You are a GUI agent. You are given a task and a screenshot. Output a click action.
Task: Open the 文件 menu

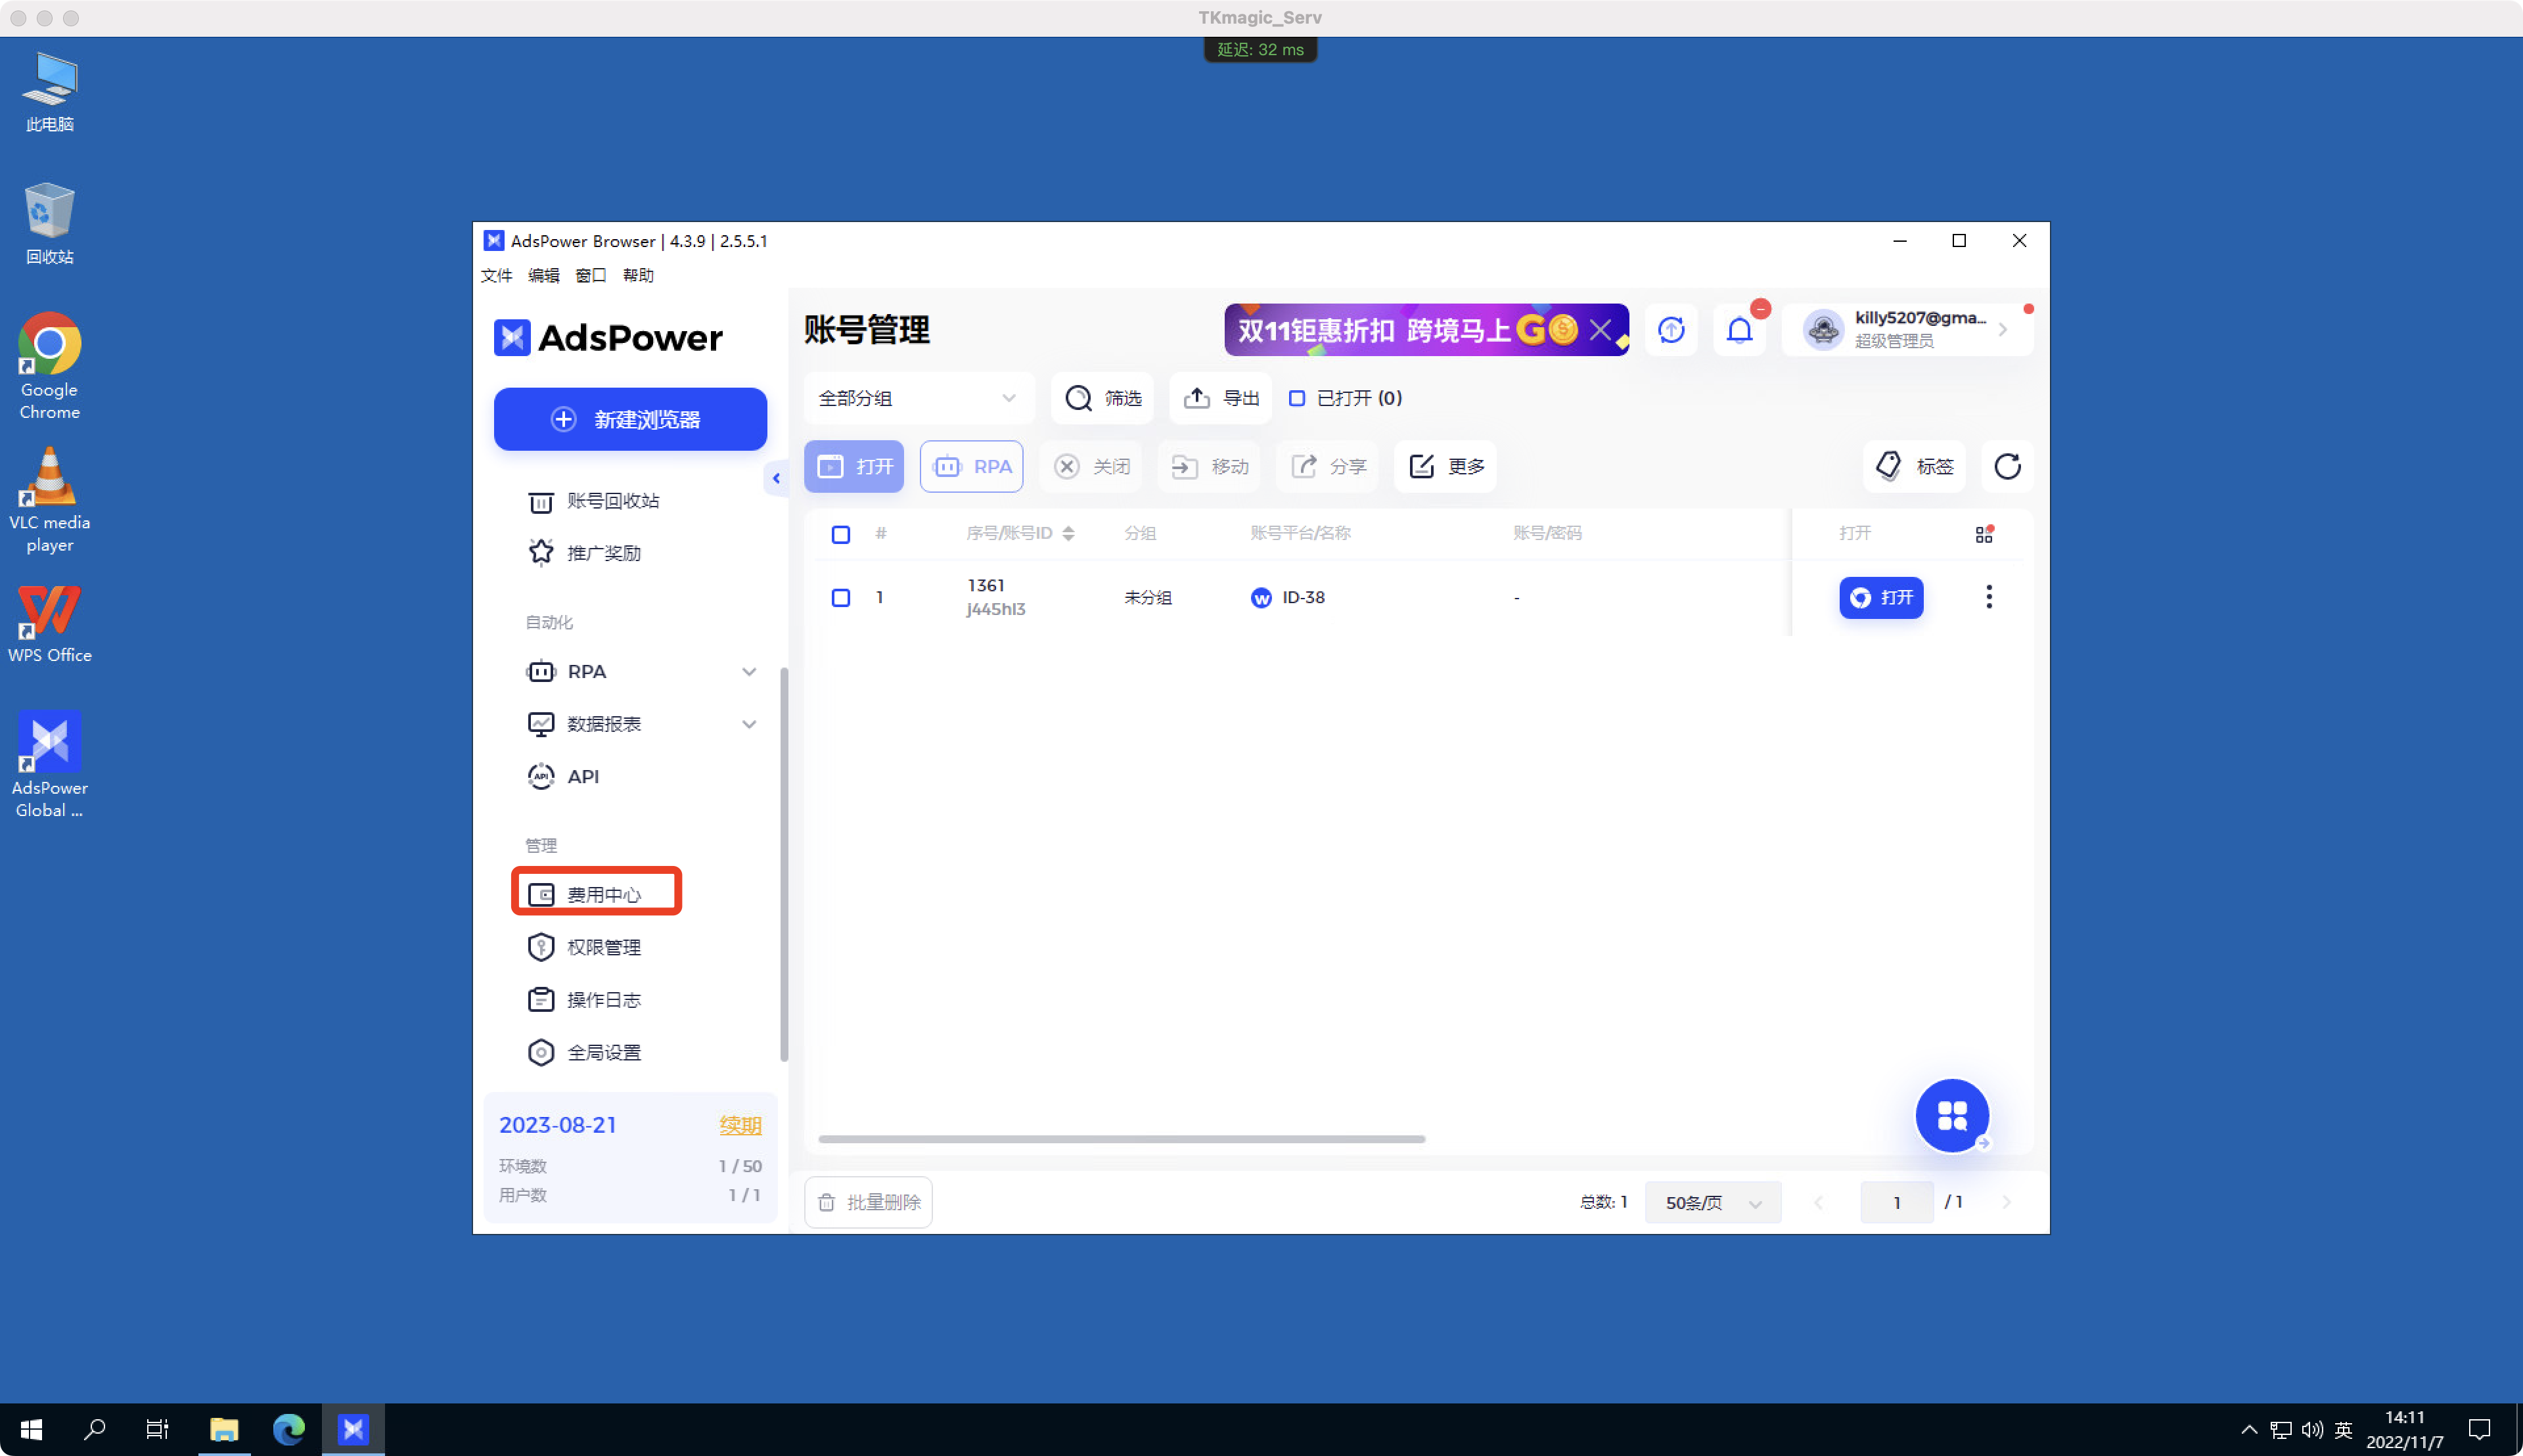pos(497,276)
